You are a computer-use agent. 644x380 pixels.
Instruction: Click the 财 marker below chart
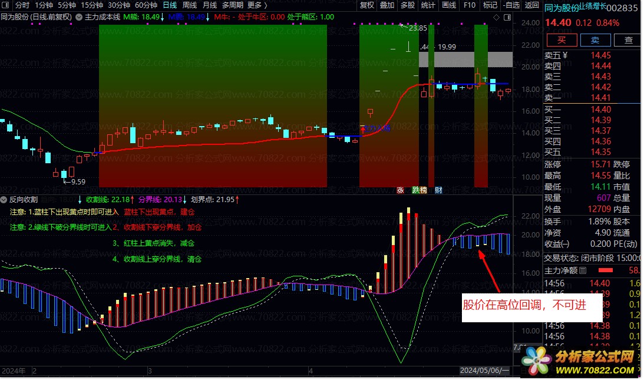click(x=438, y=190)
